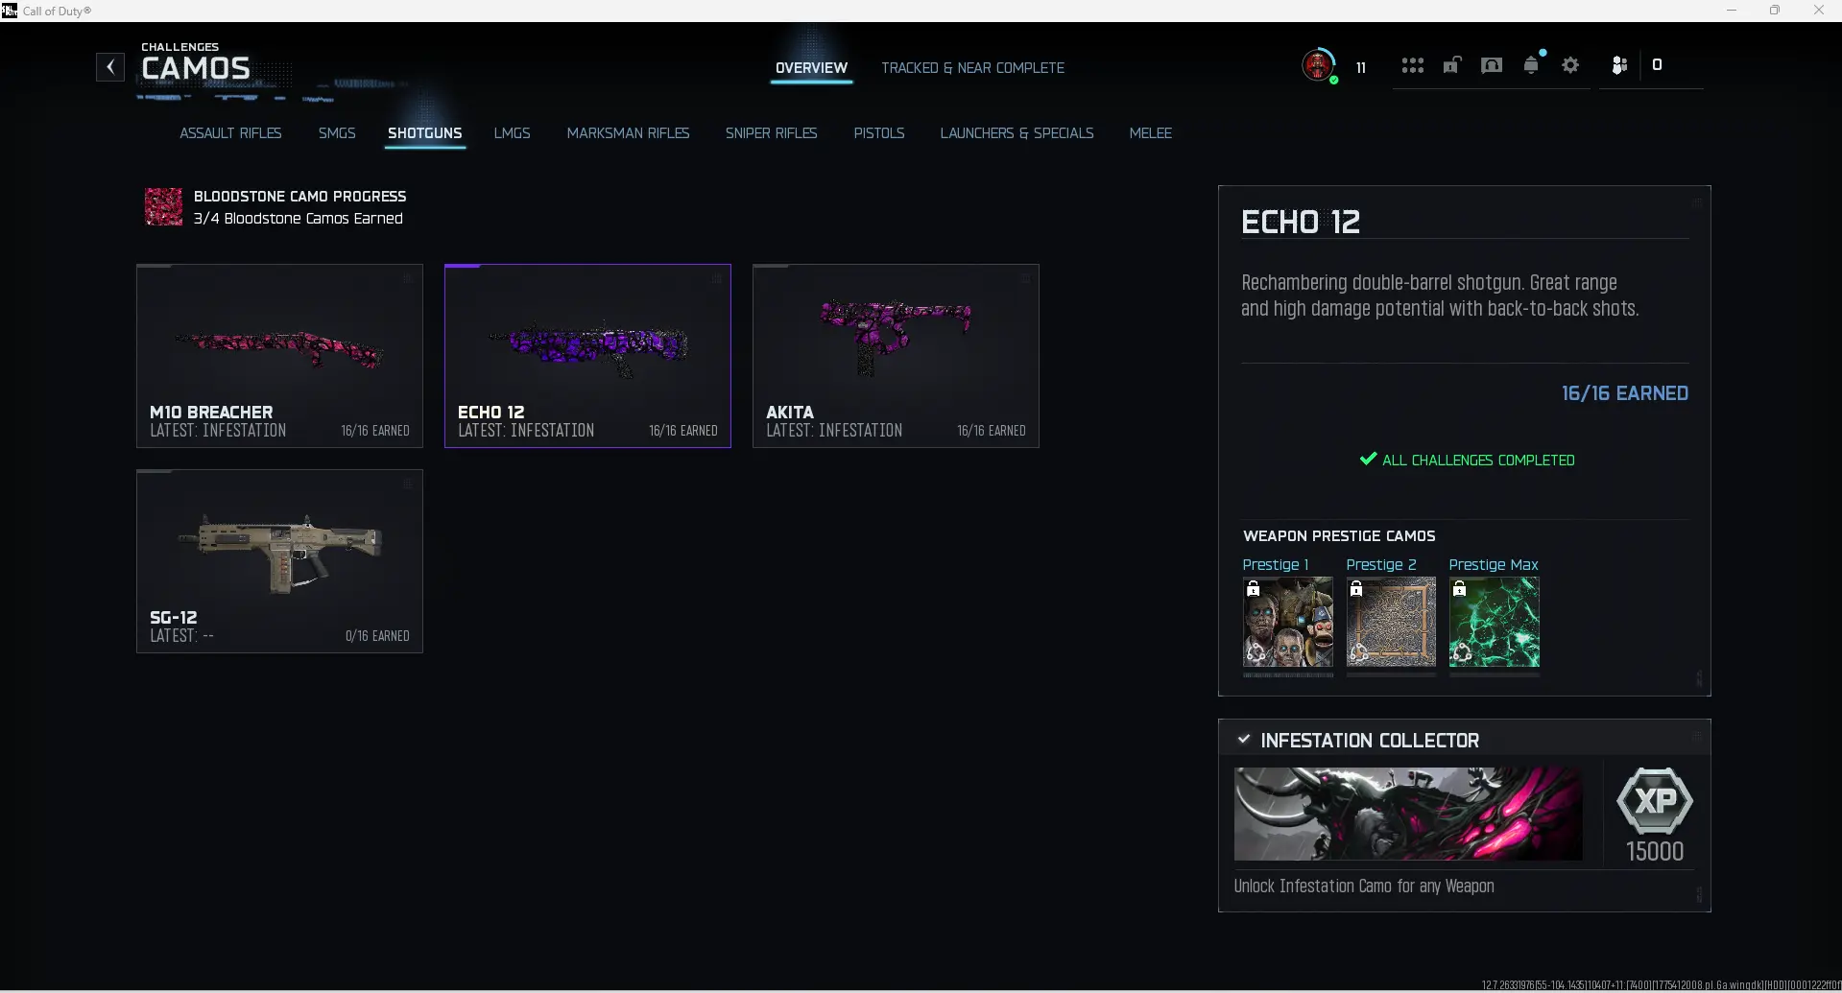Open the social friends icon
The height and width of the screenshot is (993, 1842).
pyautogui.click(x=1619, y=65)
